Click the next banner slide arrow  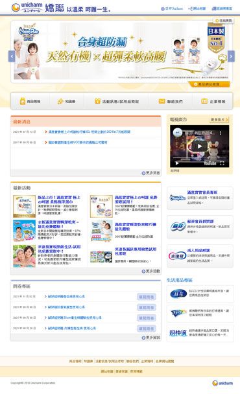click(231, 56)
